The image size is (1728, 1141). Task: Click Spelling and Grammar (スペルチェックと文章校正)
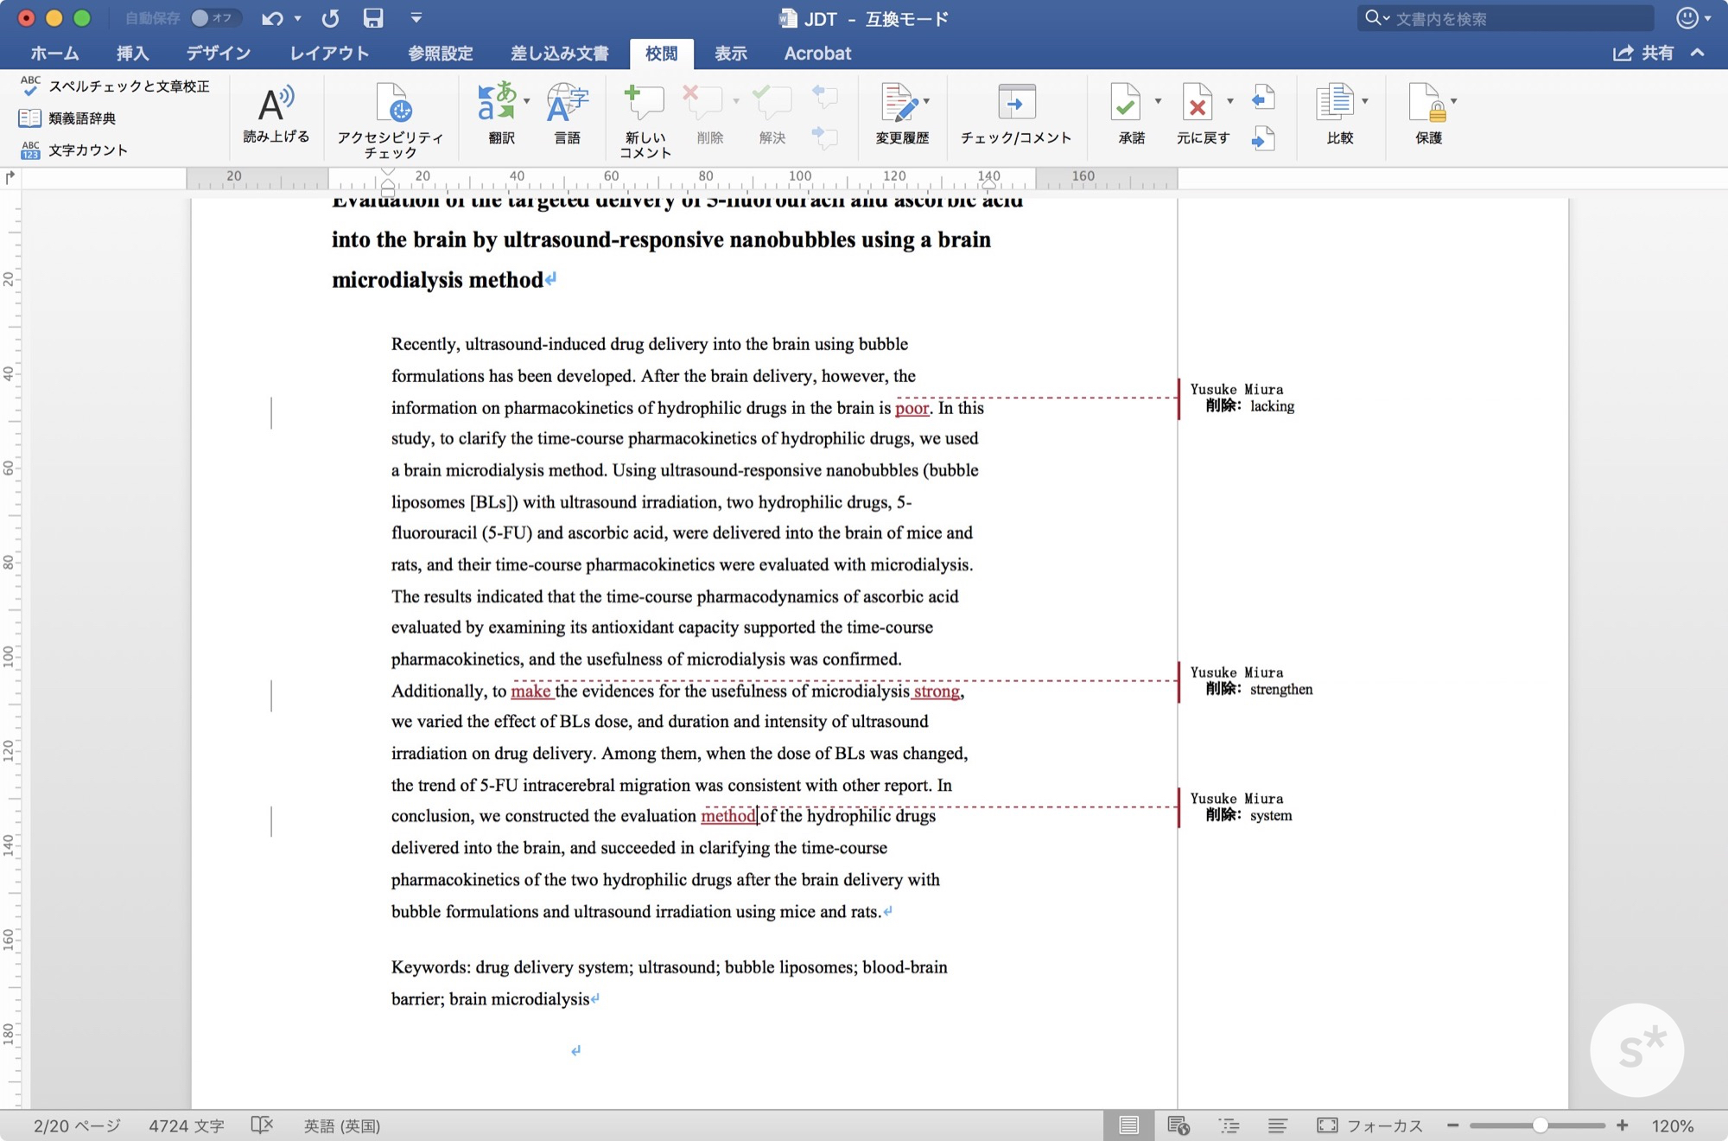128,86
